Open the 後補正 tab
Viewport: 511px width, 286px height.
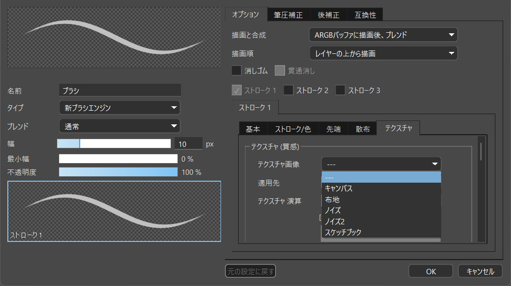329,15
